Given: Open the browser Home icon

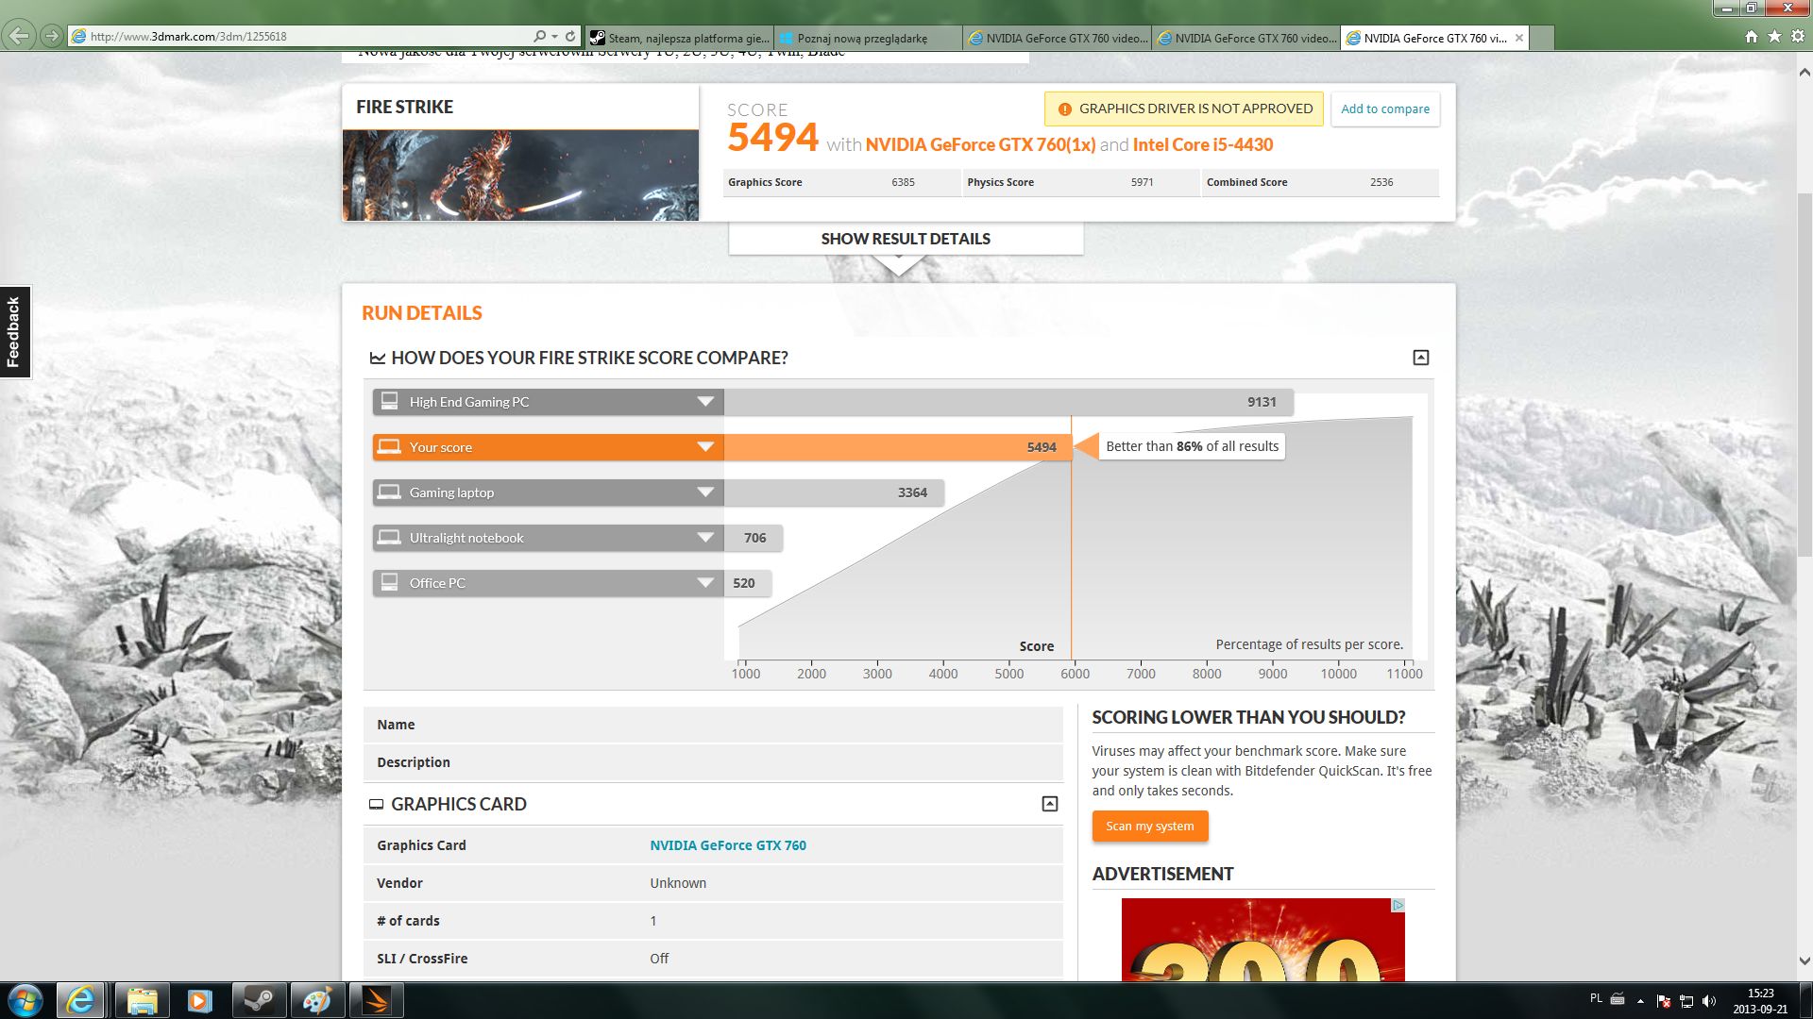Looking at the screenshot, I should pos(1751,36).
